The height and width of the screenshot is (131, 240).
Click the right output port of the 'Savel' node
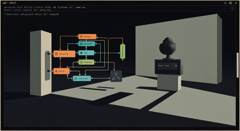click(96, 53)
